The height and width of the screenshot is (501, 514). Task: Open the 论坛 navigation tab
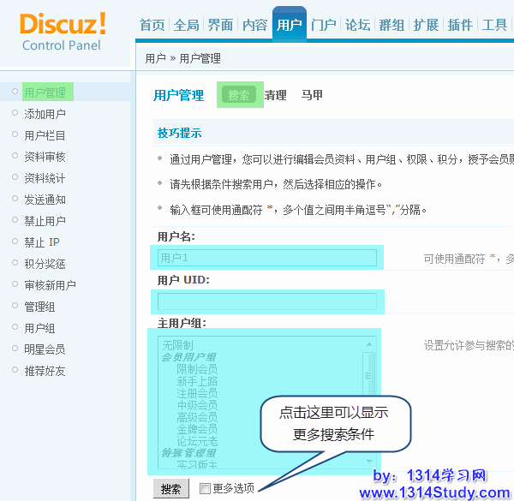pos(357,25)
